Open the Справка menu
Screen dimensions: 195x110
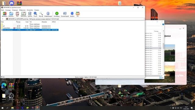[x=37, y=10]
